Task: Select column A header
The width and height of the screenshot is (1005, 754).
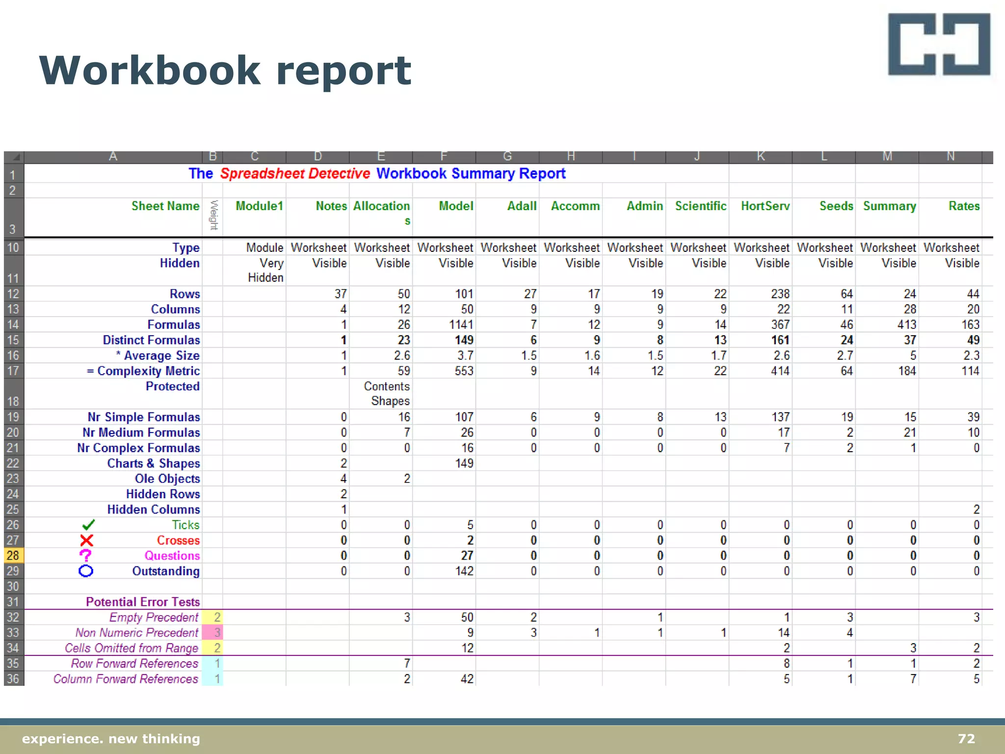Action: click(x=113, y=157)
